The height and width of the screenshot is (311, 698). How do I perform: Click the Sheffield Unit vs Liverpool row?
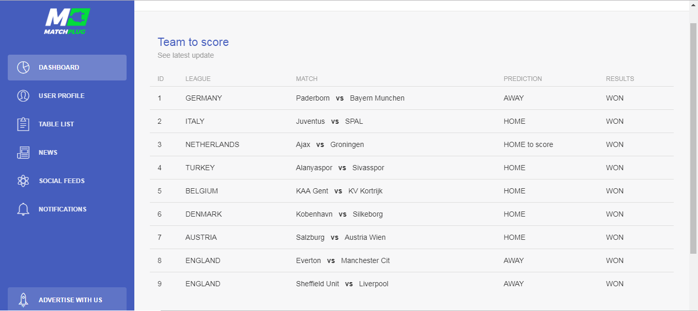(342, 284)
